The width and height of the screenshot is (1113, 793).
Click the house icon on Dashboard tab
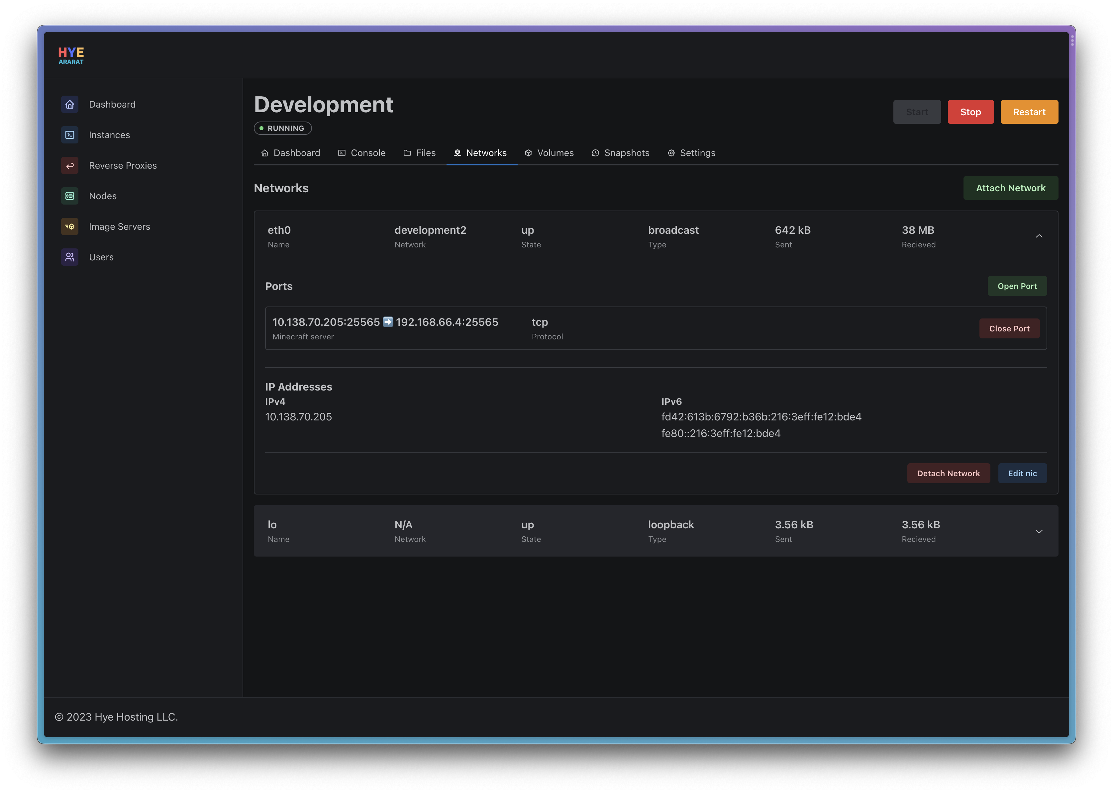(265, 153)
